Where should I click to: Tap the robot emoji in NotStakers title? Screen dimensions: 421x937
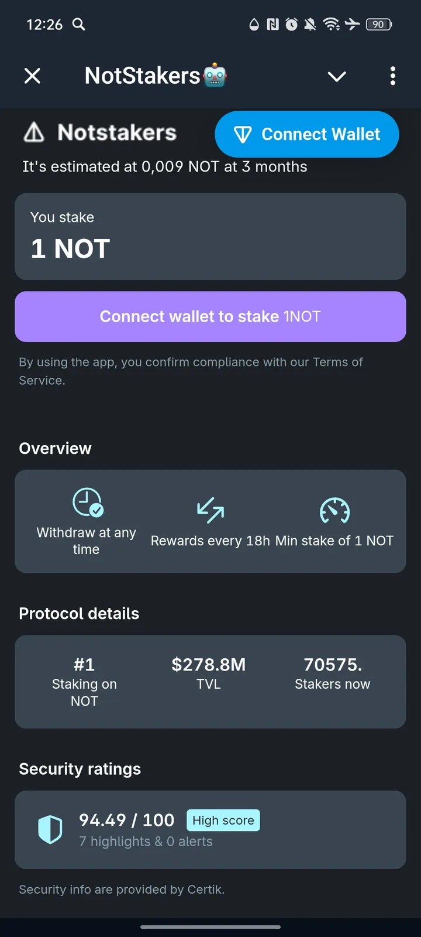216,76
